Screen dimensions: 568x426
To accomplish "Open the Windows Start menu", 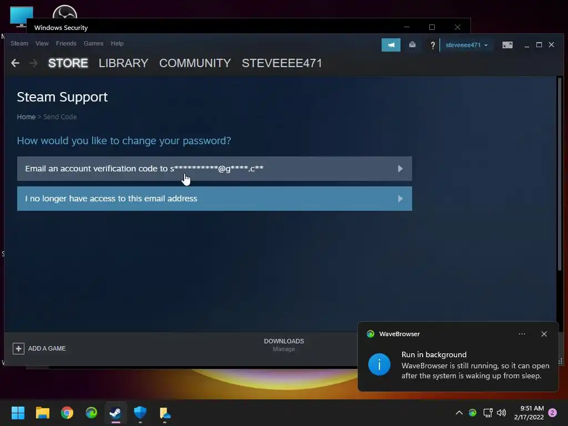I will coord(18,413).
